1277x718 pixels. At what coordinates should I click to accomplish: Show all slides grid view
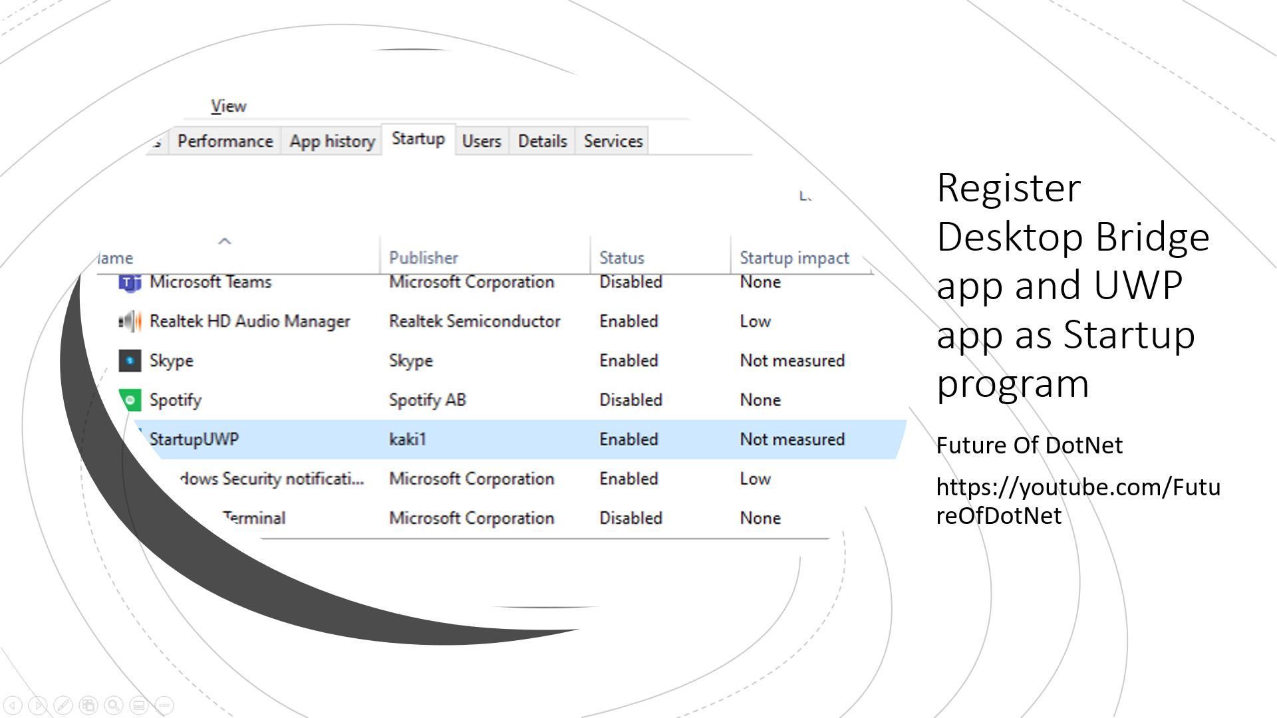[88, 705]
